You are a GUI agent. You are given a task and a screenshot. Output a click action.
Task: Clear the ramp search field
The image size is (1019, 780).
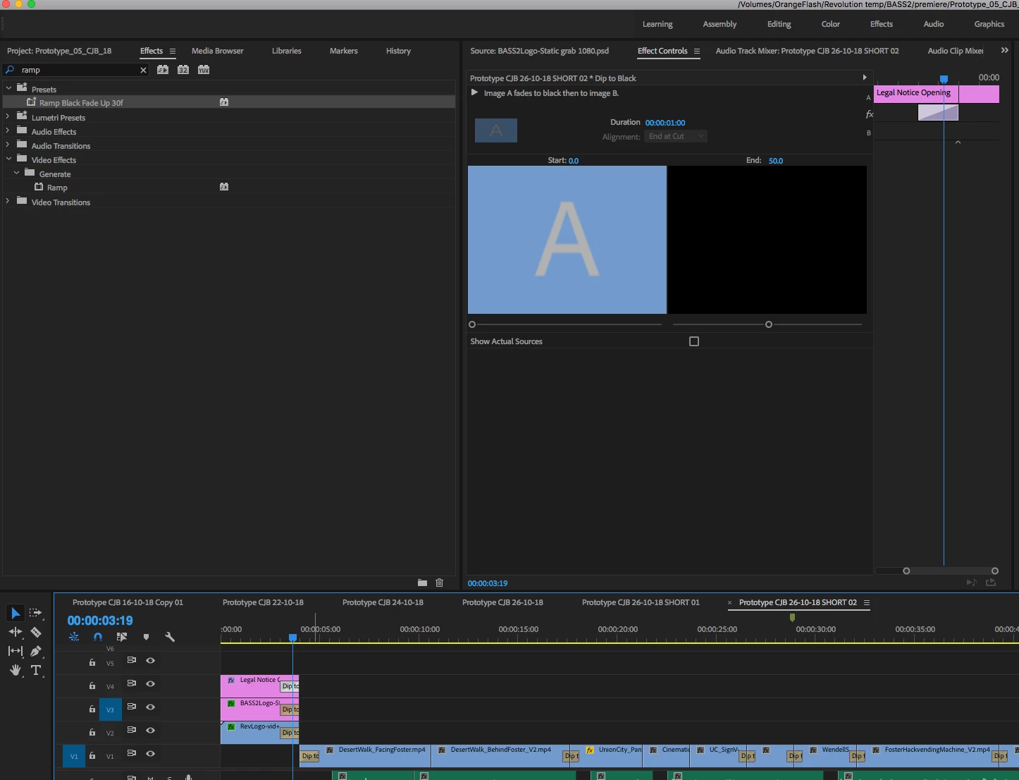[x=143, y=70]
